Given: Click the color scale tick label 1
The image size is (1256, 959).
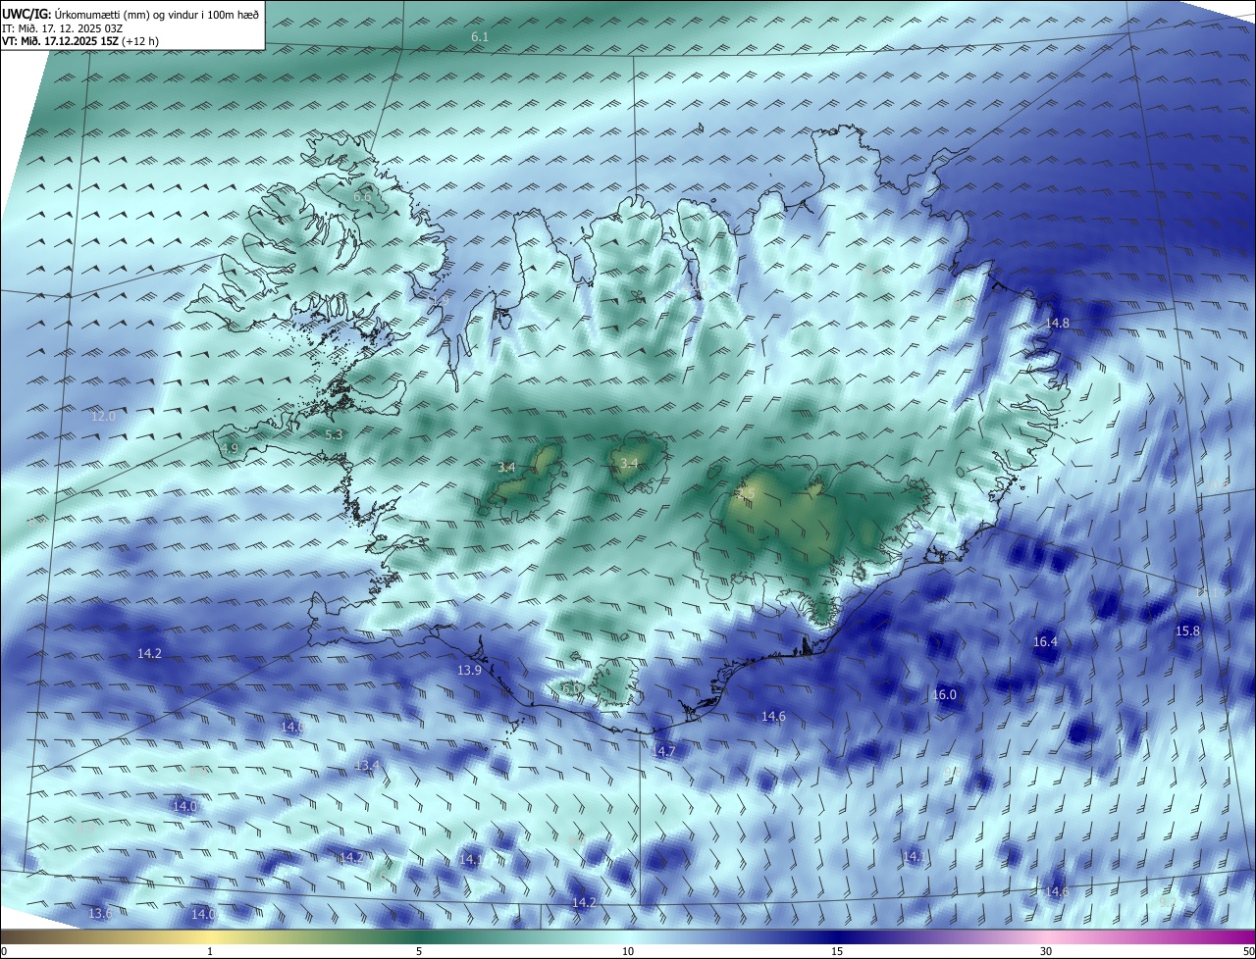Looking at the screenshot, I should coord(210,951).
